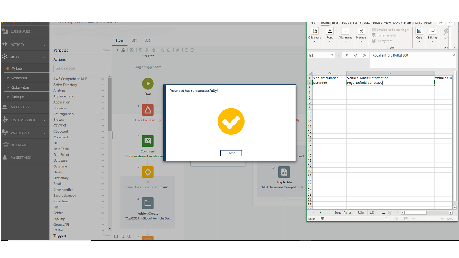Click the Excel share icon

pyautogui.click(x=441, y=23)
